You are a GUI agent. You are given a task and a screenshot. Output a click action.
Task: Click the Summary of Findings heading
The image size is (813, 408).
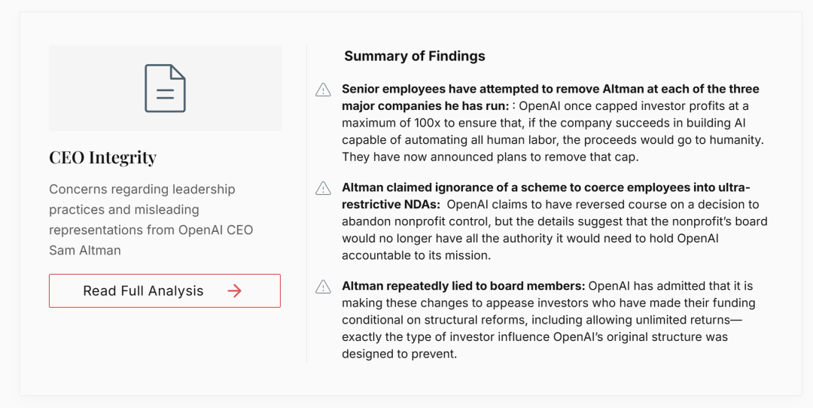coord(415,56)
